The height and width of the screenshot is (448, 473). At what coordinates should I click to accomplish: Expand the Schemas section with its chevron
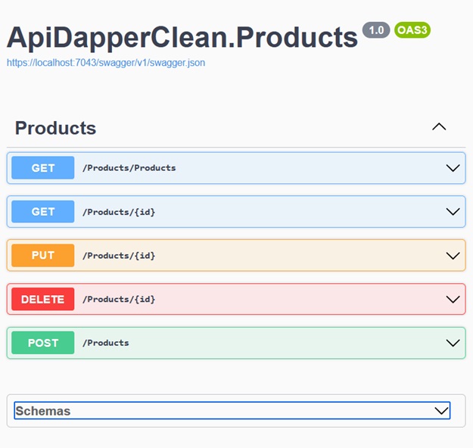point(441,411)
